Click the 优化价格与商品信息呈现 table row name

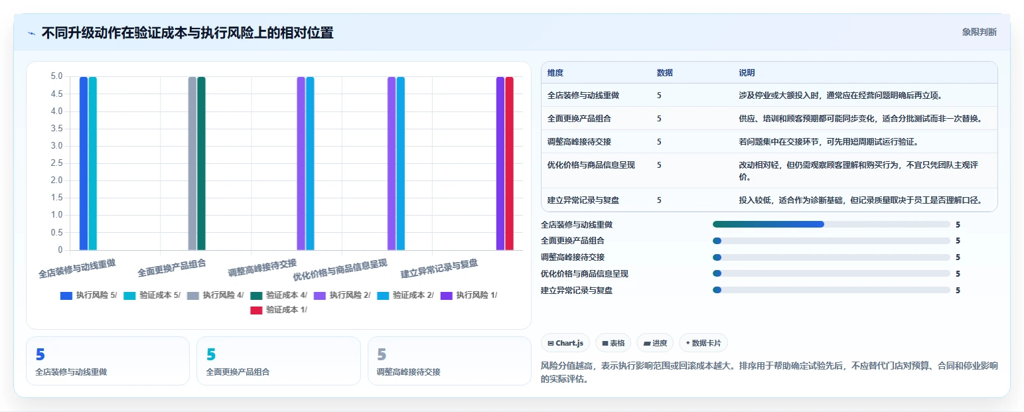pos(591,165)
